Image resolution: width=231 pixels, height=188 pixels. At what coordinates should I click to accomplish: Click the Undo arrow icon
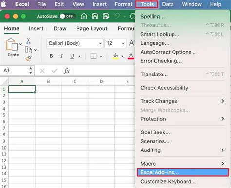pos(117,16)
